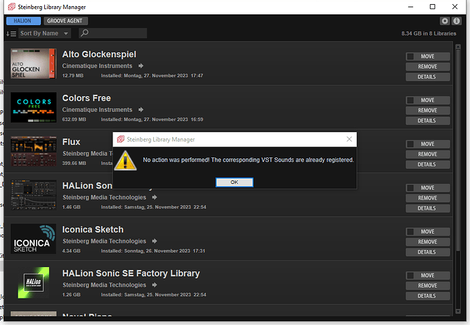Remove the Iconica Sketch library
The height and width of the screenshot is (325, 470).
pos(428,242)
